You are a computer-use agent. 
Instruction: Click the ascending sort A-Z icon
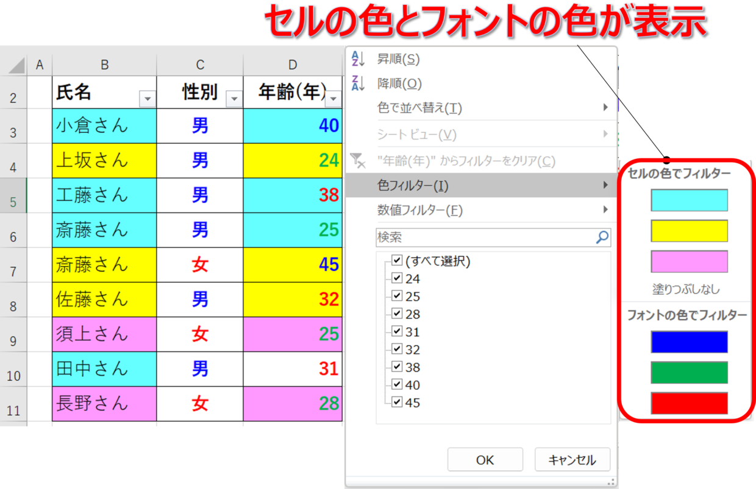tap(358, 59)
